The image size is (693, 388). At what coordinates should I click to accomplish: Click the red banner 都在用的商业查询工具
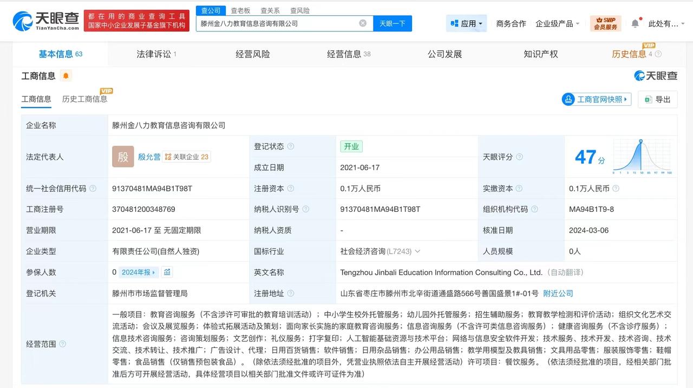tap(136, 21)
